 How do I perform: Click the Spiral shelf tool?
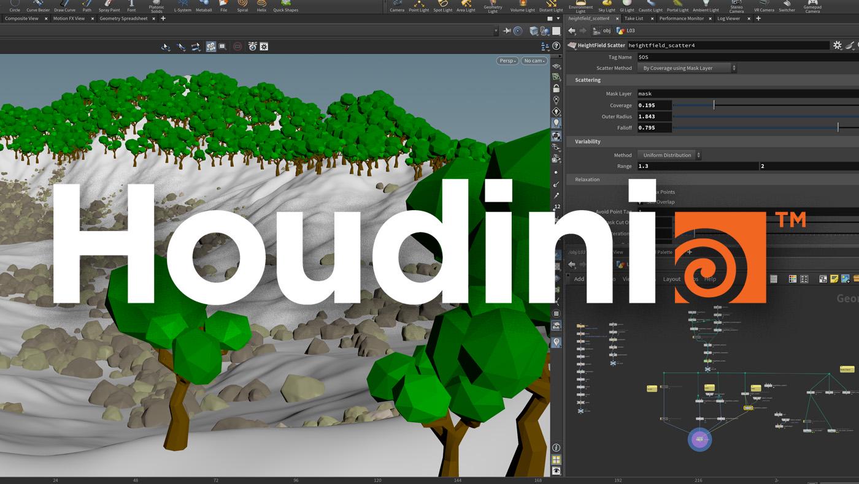click(x=242, y=6)
